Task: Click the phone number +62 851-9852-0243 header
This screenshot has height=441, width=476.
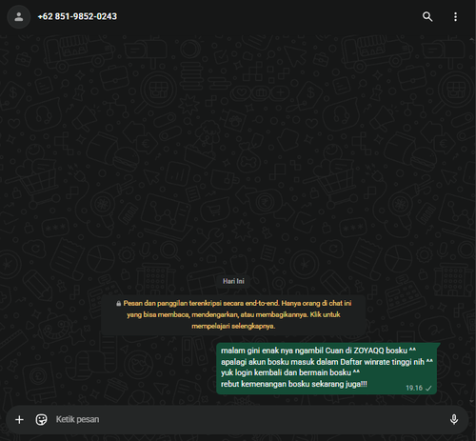Action: [x=77, y=16]
